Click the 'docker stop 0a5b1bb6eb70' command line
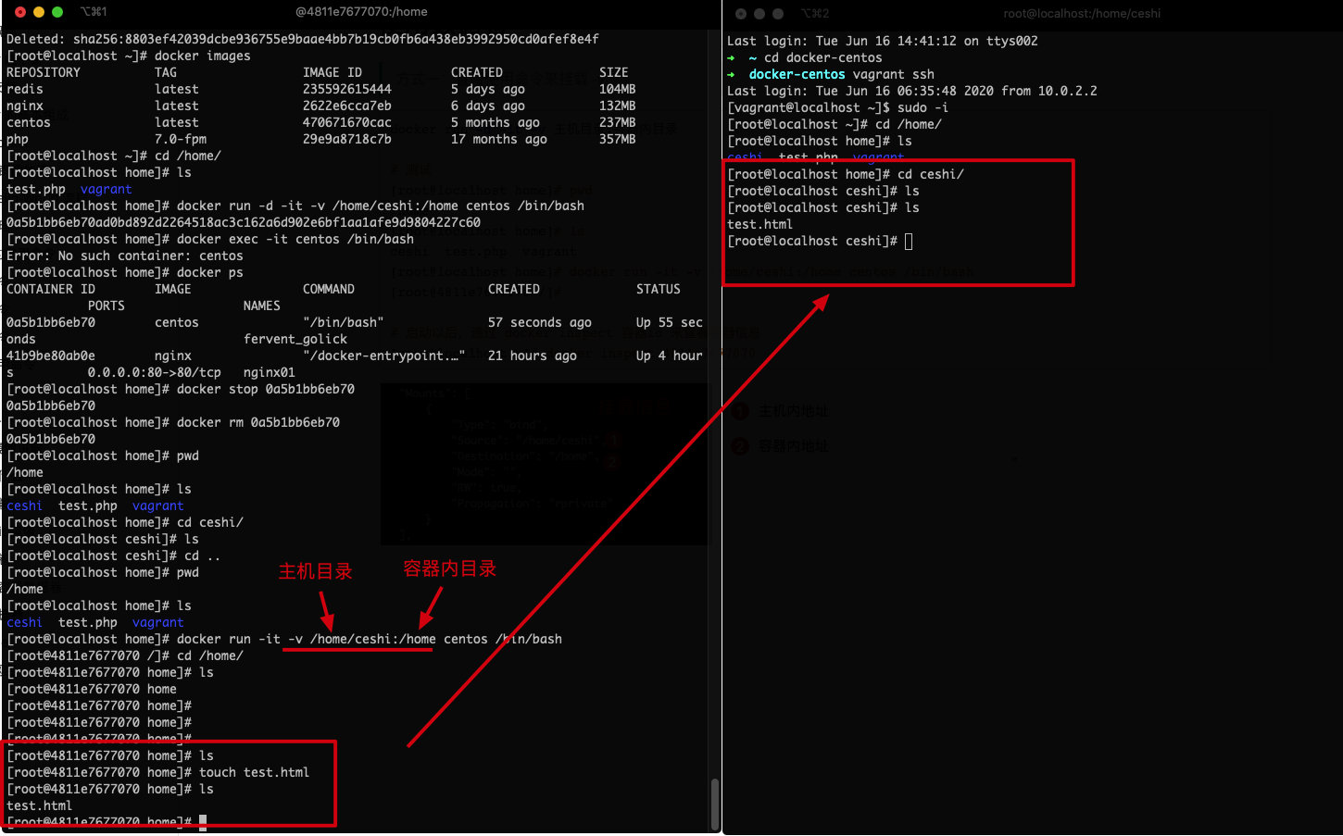This screenshot has height=836, width=1343. [x=266, y=389]
